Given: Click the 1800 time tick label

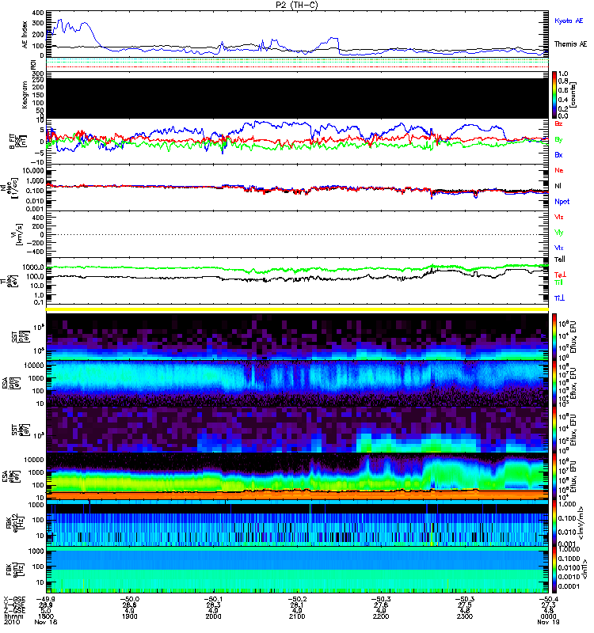Looking at the screenshot, I should (45, 616).
